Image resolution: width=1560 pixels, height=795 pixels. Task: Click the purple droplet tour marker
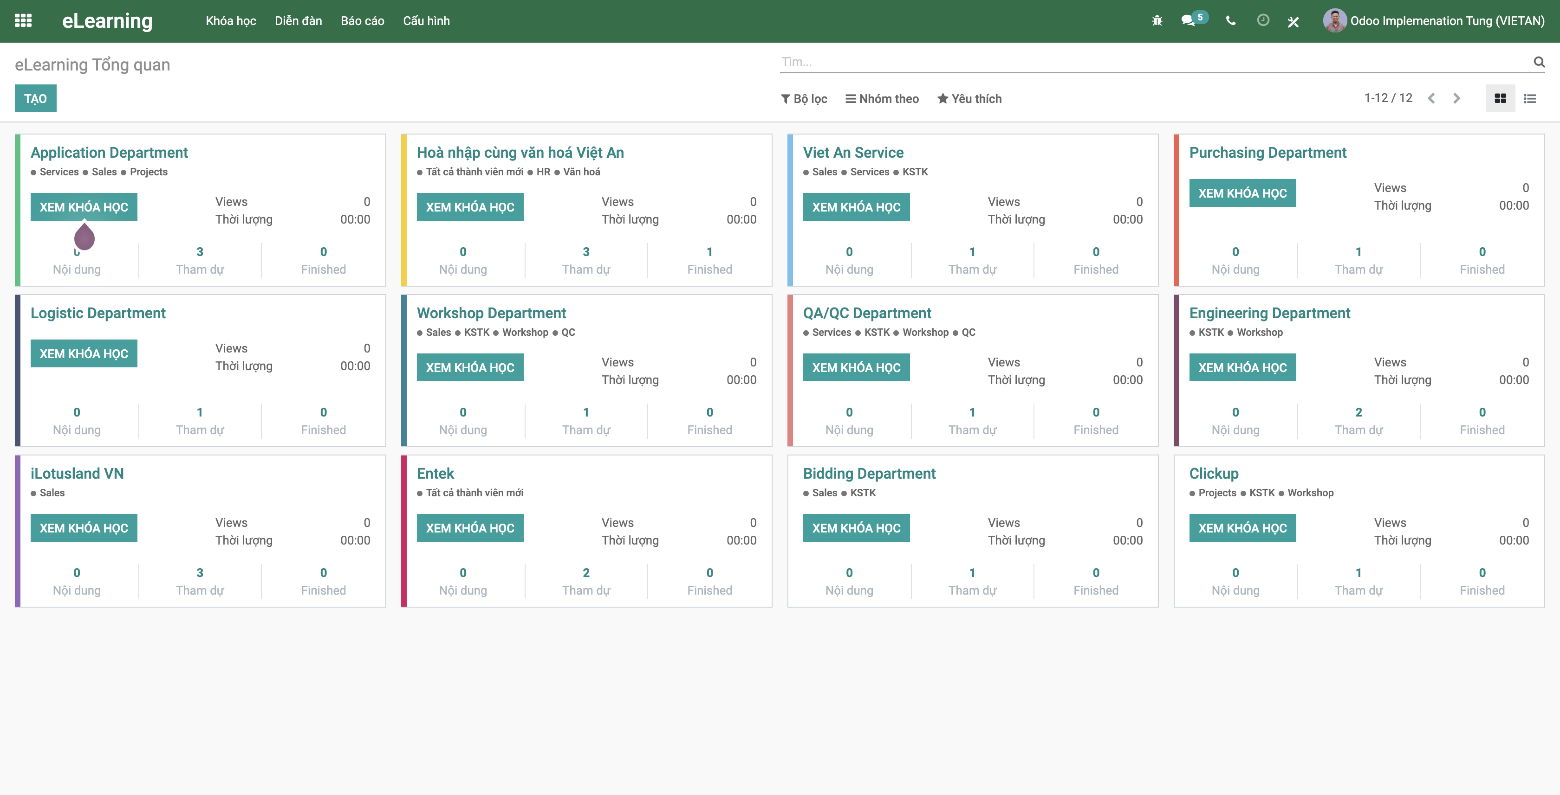84,237
